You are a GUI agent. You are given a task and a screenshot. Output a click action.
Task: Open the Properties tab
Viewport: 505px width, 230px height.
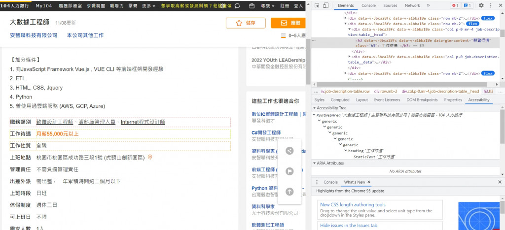click(453, 99)
